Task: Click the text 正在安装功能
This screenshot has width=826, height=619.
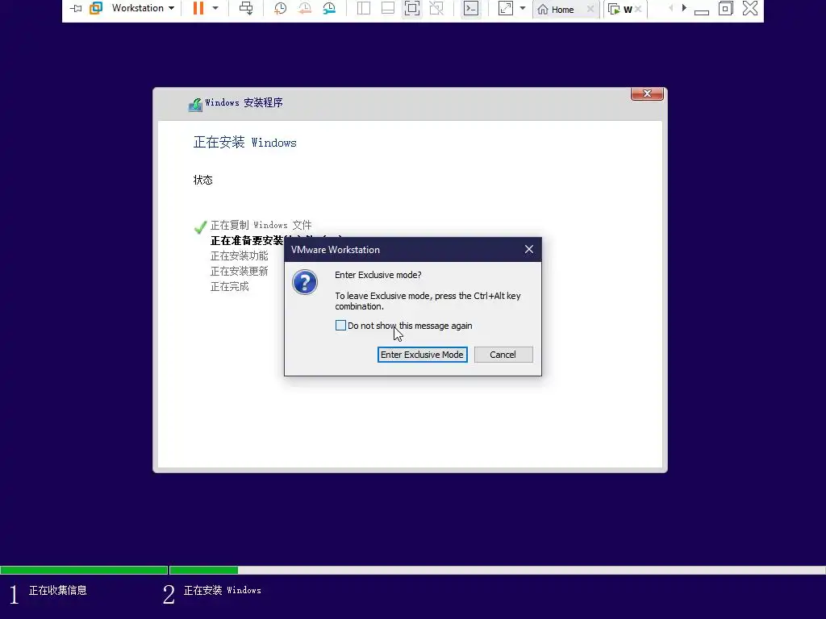Action: [x=239, y=255]
